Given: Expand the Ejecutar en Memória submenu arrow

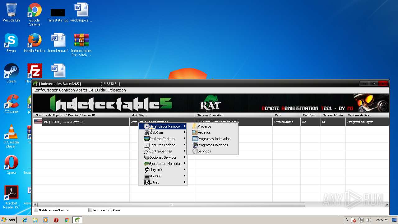Looking at the screenshot, I should tap(185, 164).
